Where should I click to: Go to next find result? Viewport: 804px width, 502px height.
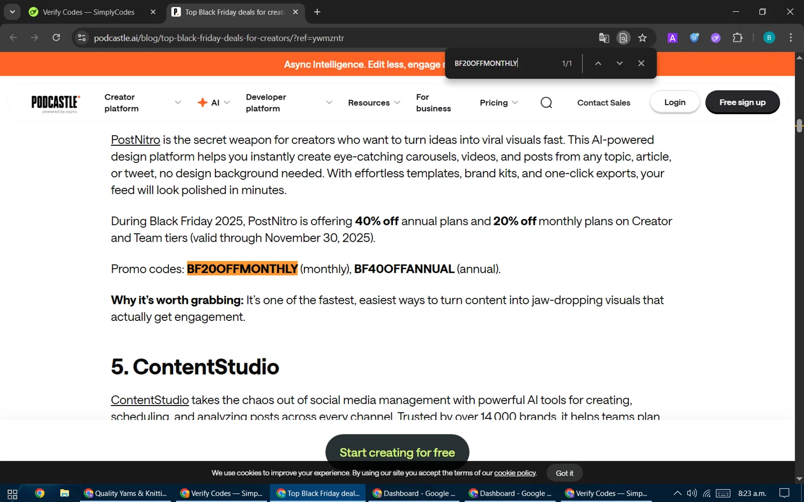coord(620,63)
